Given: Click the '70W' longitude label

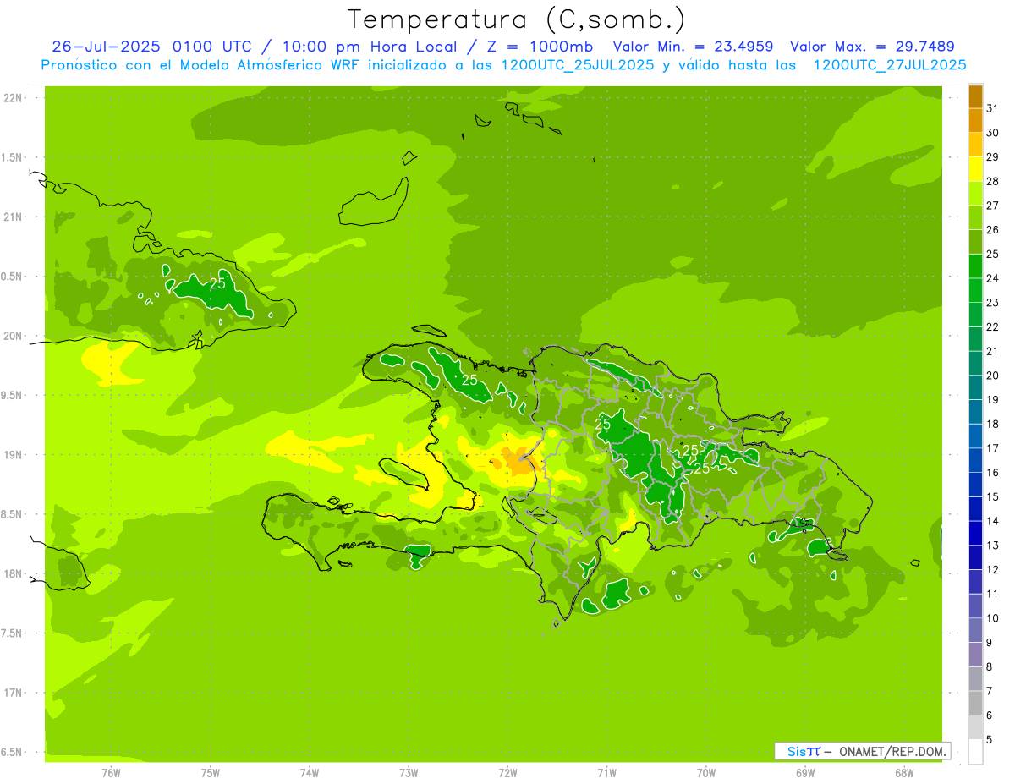Looking at the screenshot, I should 706,773.
